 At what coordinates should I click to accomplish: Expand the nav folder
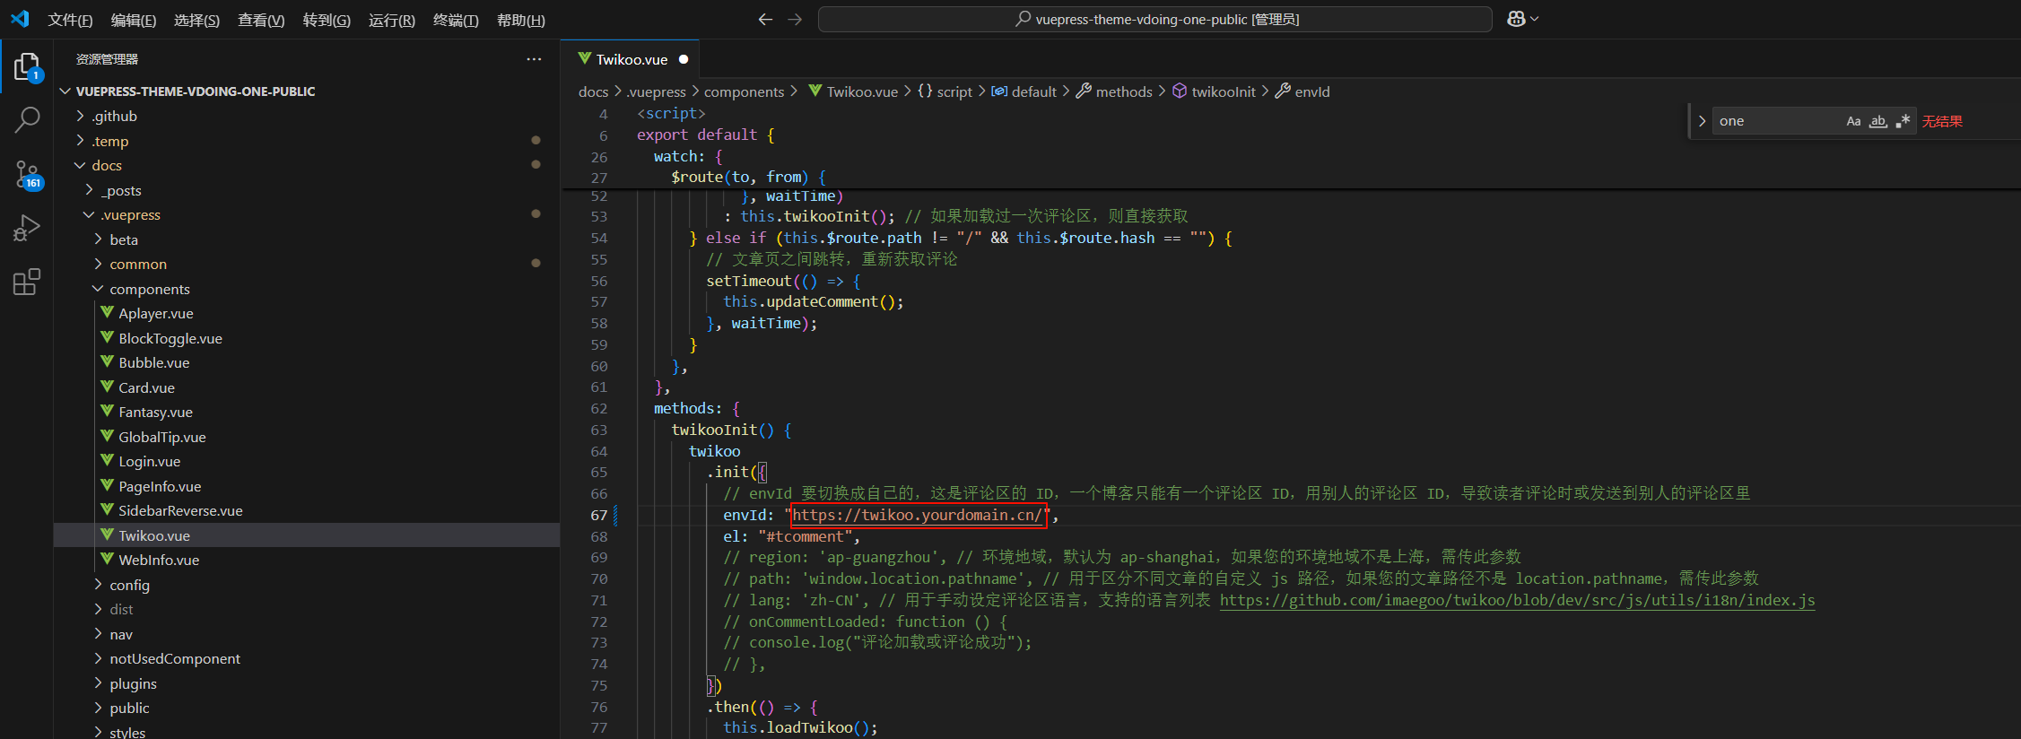point(99,634)
